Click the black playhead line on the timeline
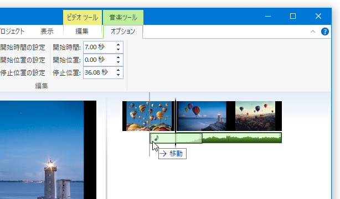The image size is (340, 199). click(x=176, y=122)
